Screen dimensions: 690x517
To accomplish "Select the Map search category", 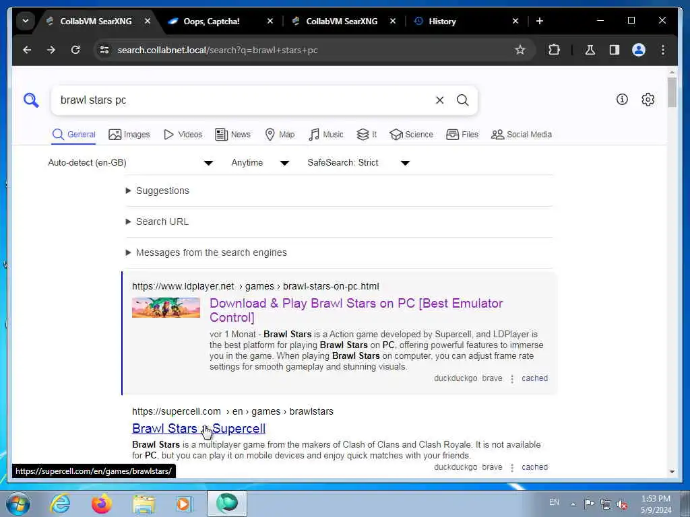I will 280,135.
